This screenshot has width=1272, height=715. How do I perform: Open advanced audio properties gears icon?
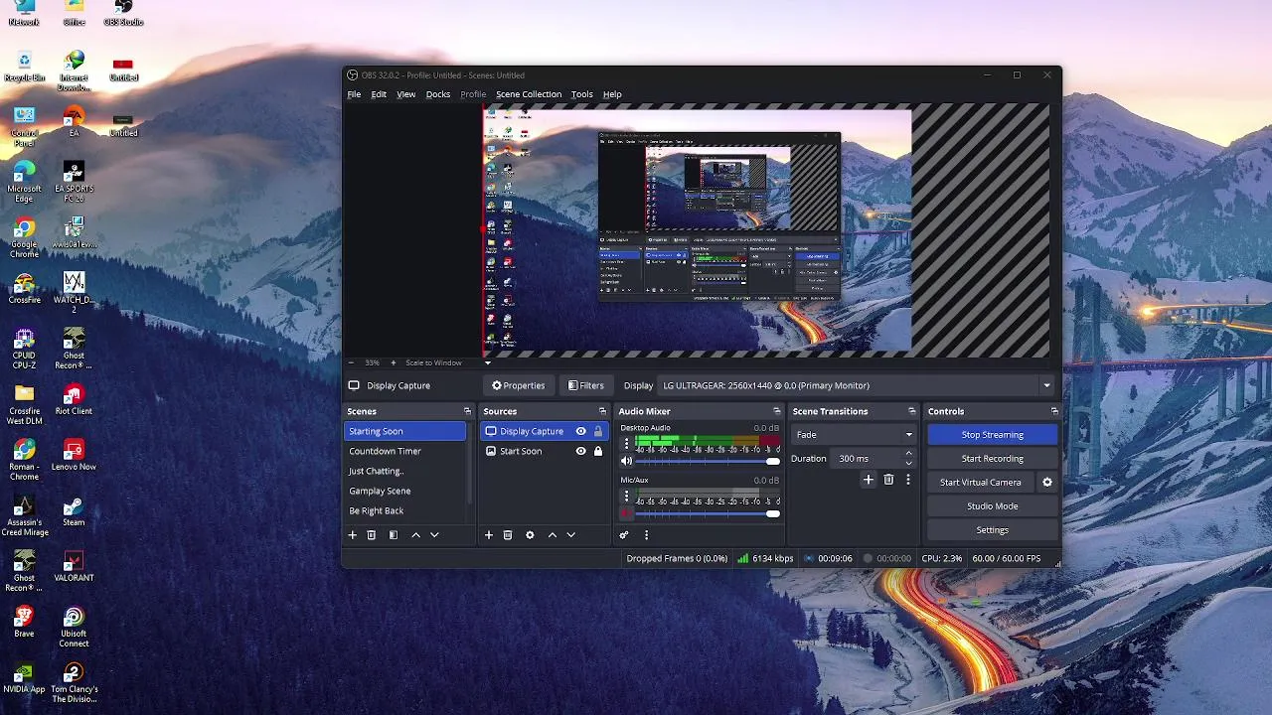click(624, 535)
